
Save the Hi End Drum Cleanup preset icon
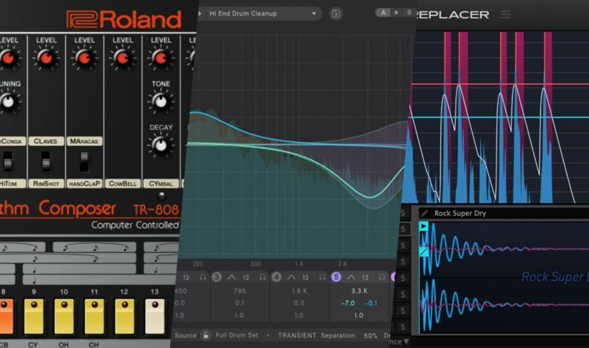(336, 14)
